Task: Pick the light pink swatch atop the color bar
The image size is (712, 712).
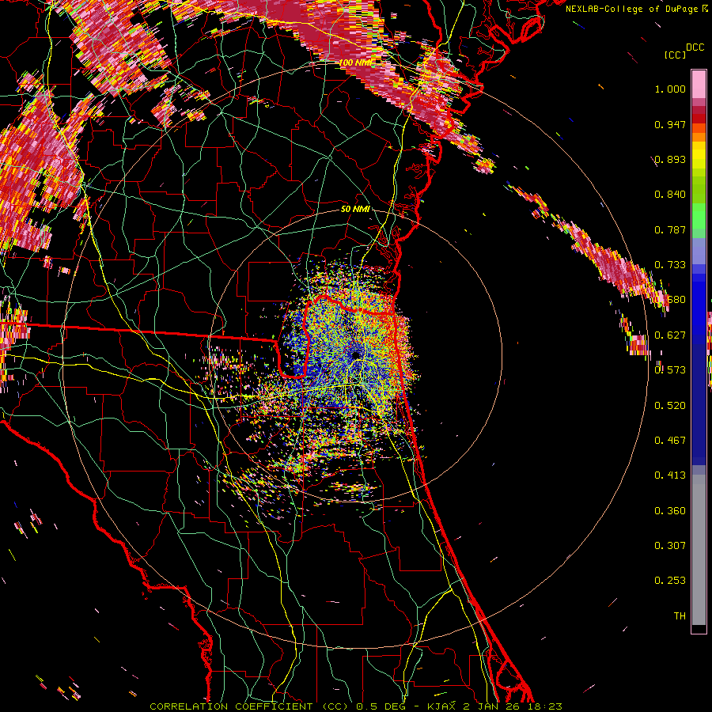Action: 699,84
